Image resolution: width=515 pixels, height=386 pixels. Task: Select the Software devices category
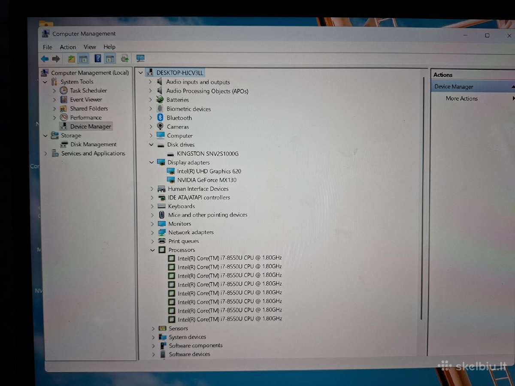coord(190,354)
